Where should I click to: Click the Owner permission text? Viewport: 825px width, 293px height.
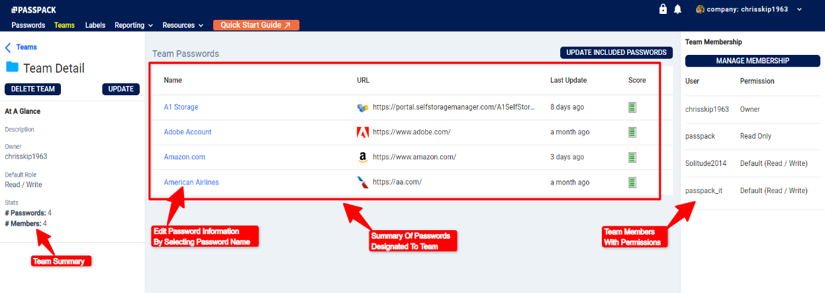click(750, 109)
